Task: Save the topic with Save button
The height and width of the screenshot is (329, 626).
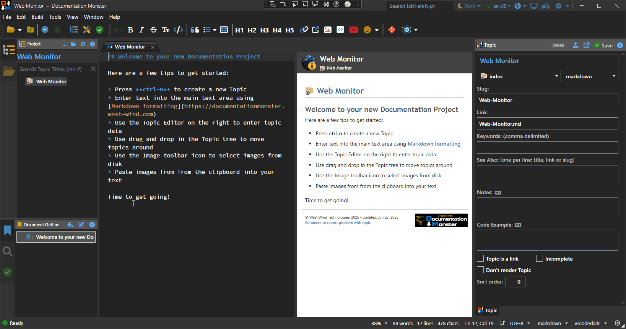Action: pos(604,45)
